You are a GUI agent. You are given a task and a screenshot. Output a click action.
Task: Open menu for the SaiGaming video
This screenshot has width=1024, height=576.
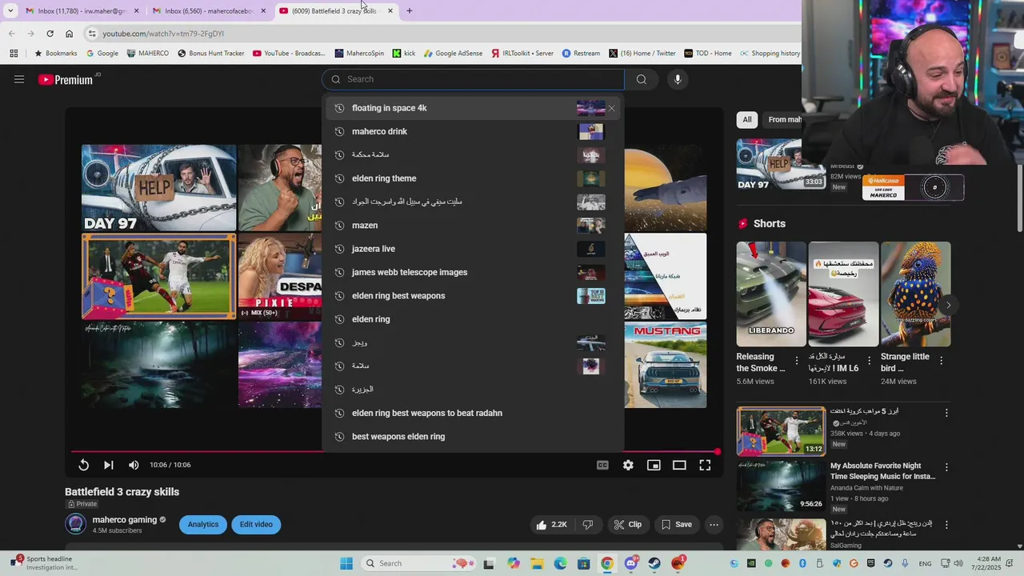(946, 525)
